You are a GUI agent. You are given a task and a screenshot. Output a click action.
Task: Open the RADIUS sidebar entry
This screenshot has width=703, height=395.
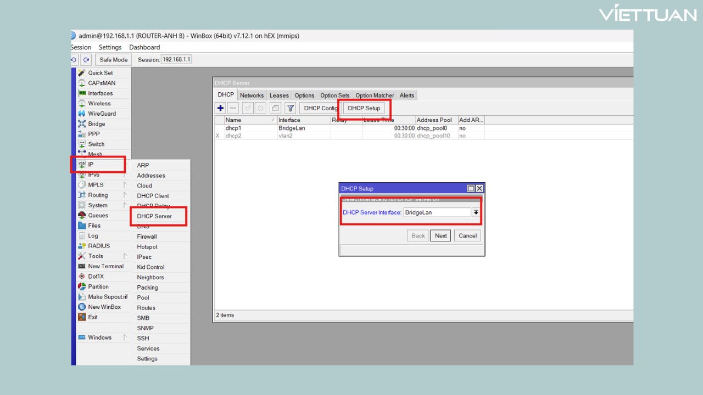99,246
